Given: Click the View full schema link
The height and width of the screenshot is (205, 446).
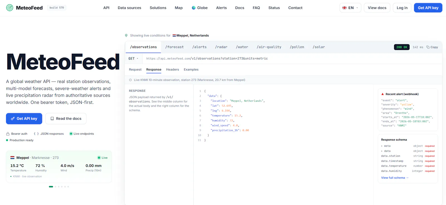Looking at the screenshot, I should click(x=395, y=178).
